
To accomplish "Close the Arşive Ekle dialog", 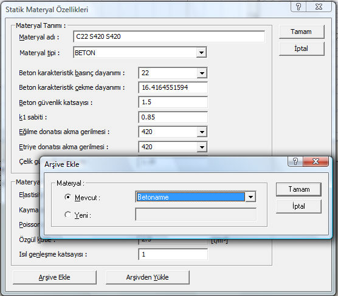I will (316, 161).
